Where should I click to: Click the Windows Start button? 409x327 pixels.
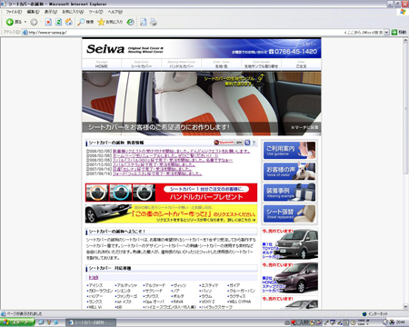[x=17, y=322]
